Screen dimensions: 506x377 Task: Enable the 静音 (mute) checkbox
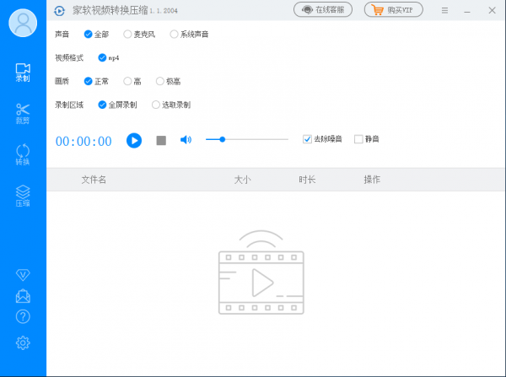[358, 138]
